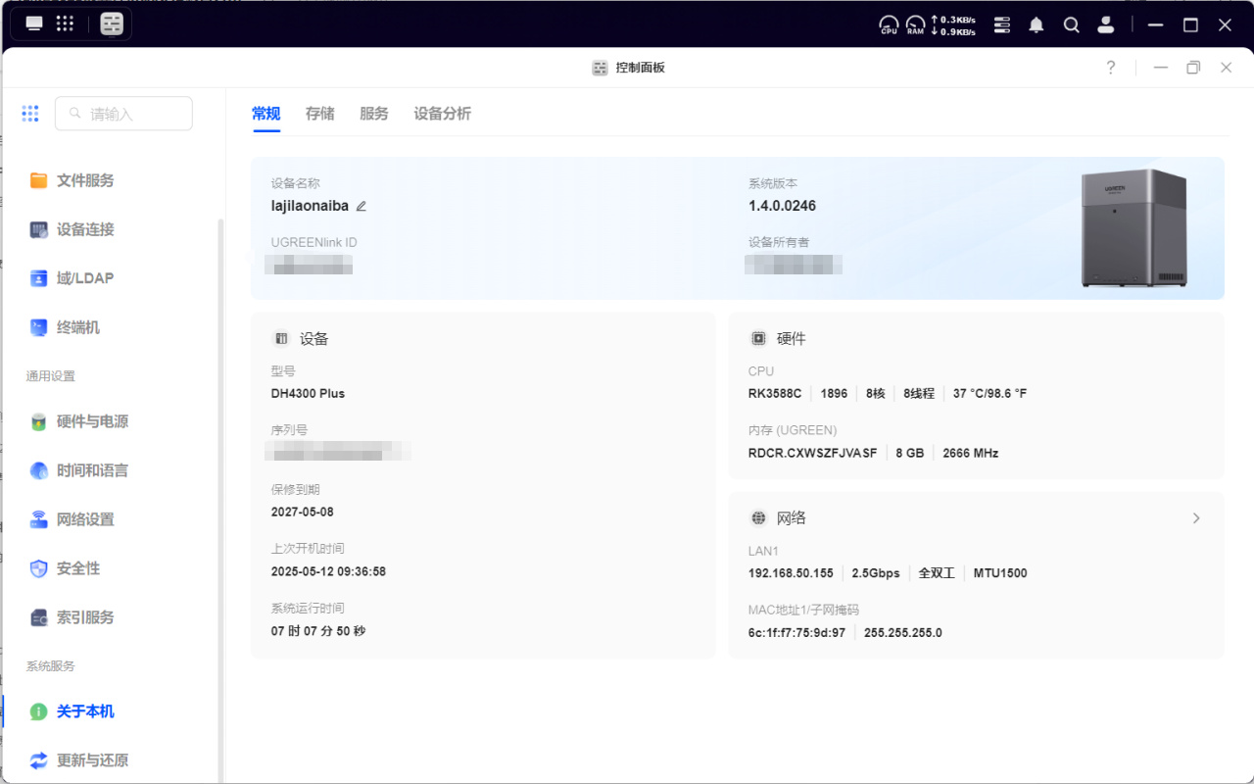Click warranty date 2027-05-08
This screenshot has height=784, width=1254.
click(303, 513)
